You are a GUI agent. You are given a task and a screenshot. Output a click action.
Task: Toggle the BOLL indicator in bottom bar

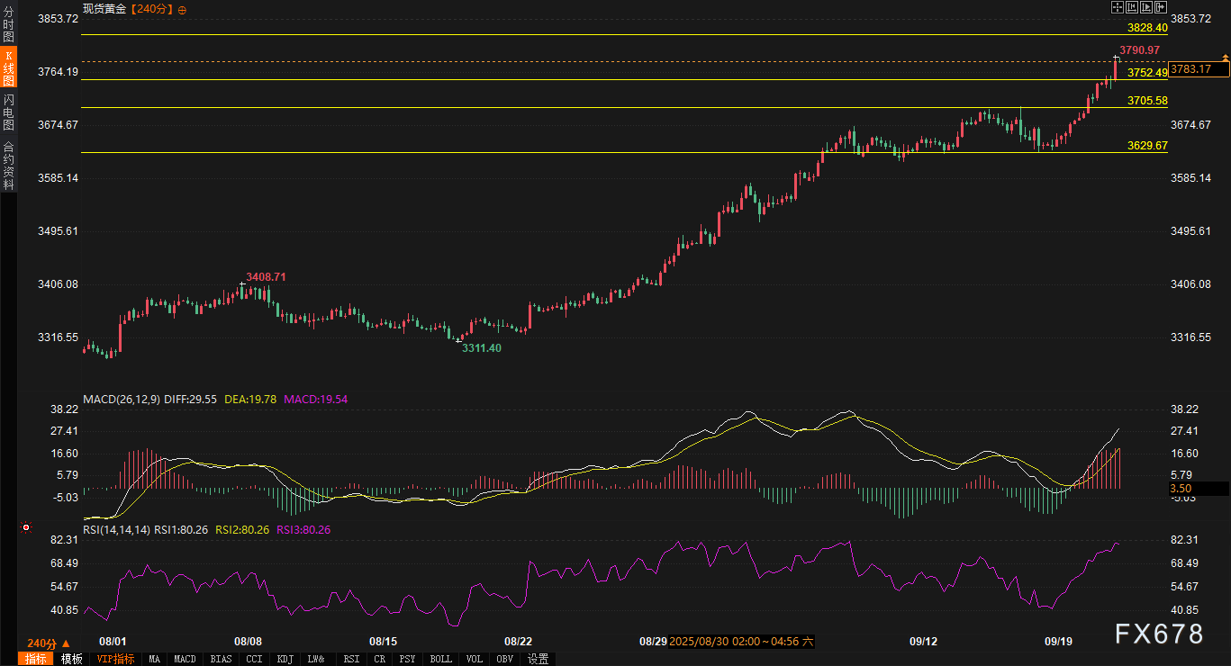tap(440, 659)
